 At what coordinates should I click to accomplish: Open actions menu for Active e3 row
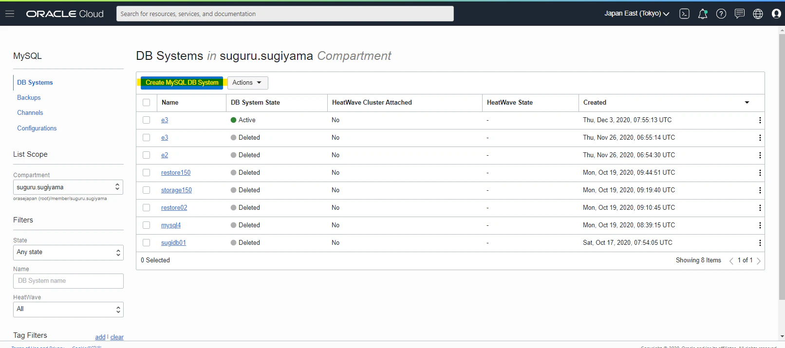pos(760,120)
